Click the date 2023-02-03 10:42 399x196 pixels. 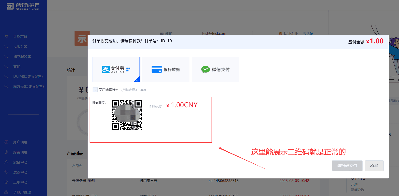coord(294,181)
